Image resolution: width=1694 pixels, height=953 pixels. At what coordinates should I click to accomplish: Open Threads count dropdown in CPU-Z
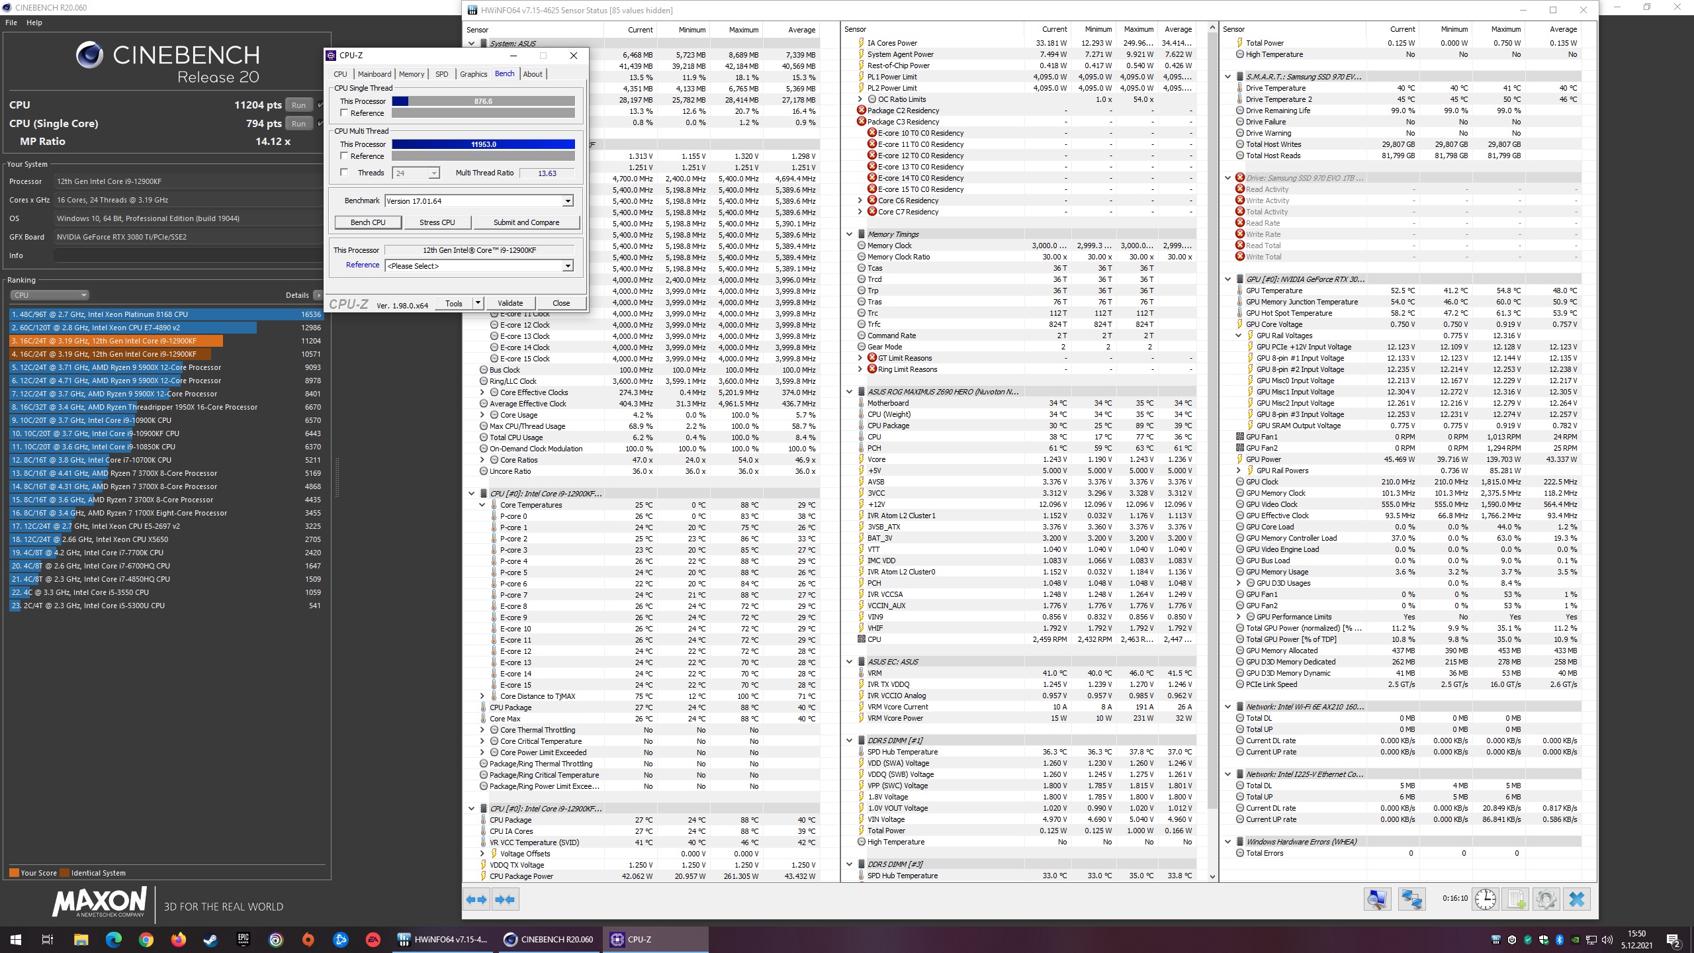(x=434, y=173)
